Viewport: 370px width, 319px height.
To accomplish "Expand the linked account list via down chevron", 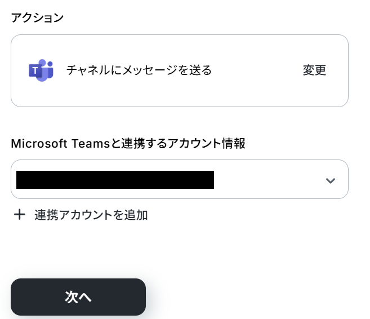I will pyautogui.click(x=331, y=180).
